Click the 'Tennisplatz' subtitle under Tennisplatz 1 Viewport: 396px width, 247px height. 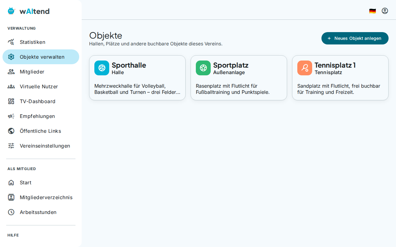[328, 73]
